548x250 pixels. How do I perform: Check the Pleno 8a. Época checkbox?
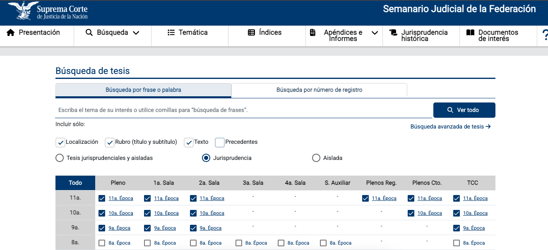102,243
